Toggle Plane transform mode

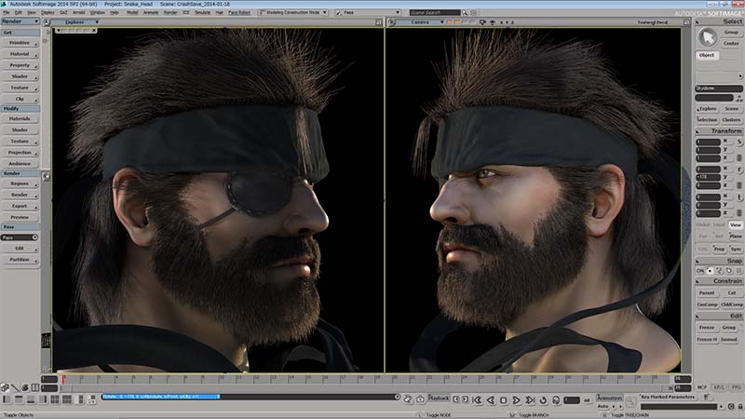coord(736,237)
